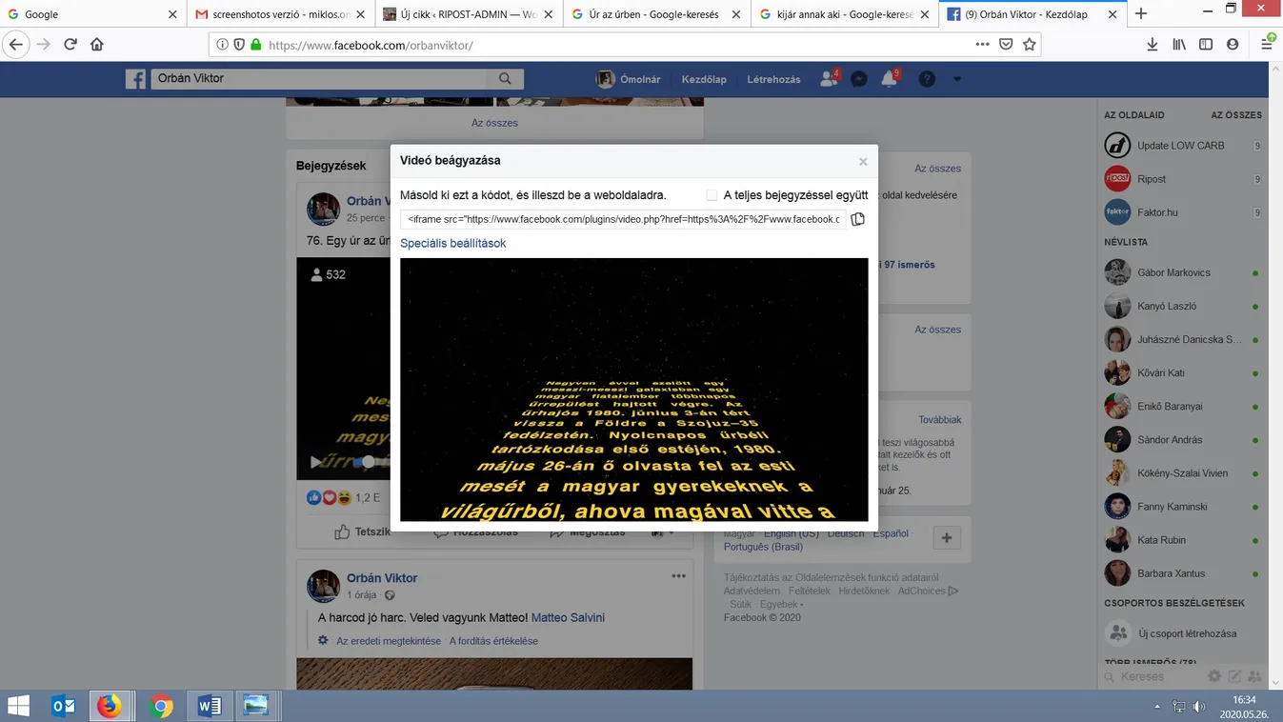The image size is (1283, 722).
Task: Open the Firefox downloads icon
Action: pos(1152,45)
